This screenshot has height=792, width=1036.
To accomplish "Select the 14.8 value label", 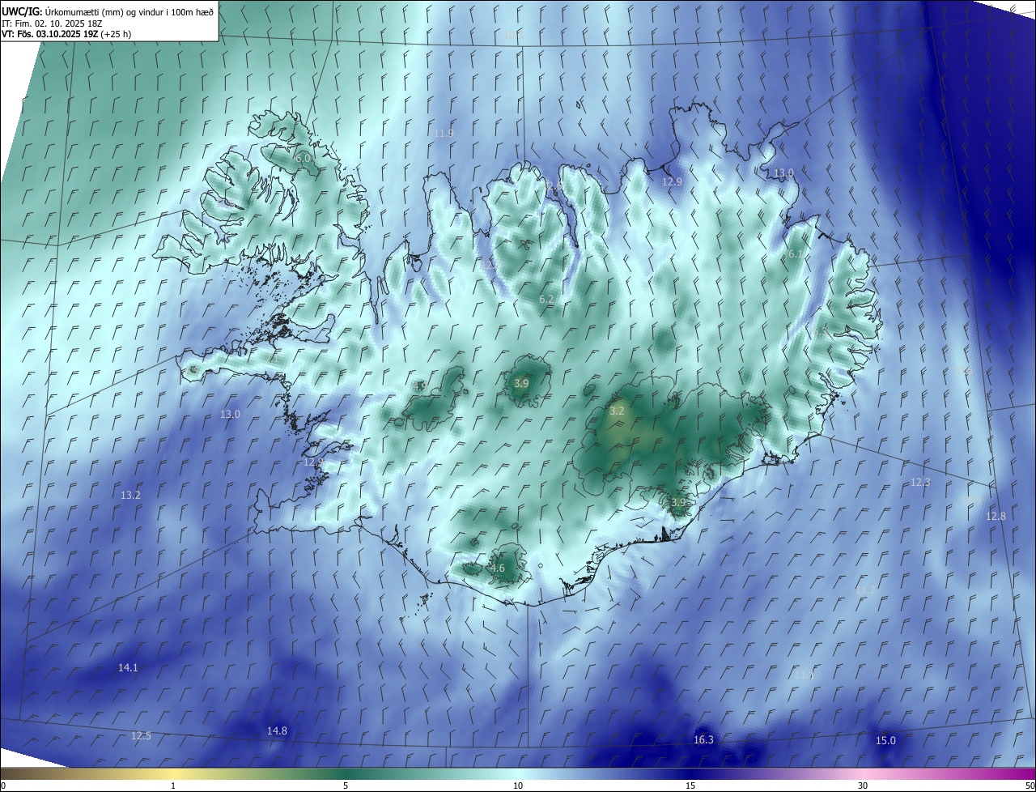I will (x=277, y=730).
